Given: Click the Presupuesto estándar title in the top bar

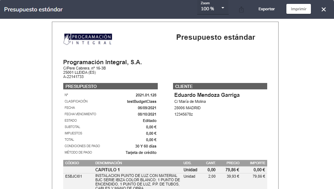Looking at the screenshot, I should [33, 9].
